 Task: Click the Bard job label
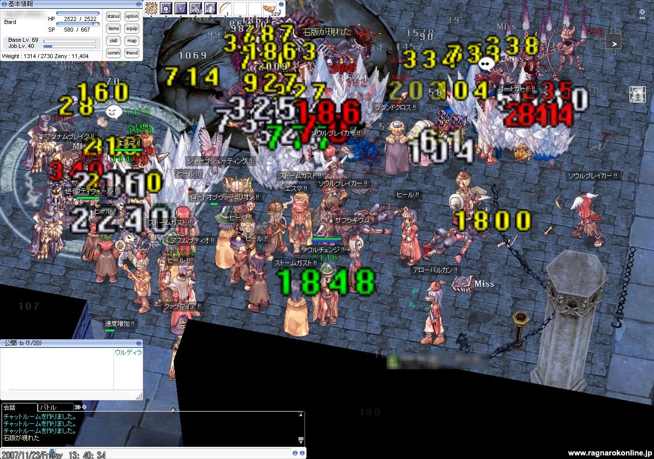10,22
